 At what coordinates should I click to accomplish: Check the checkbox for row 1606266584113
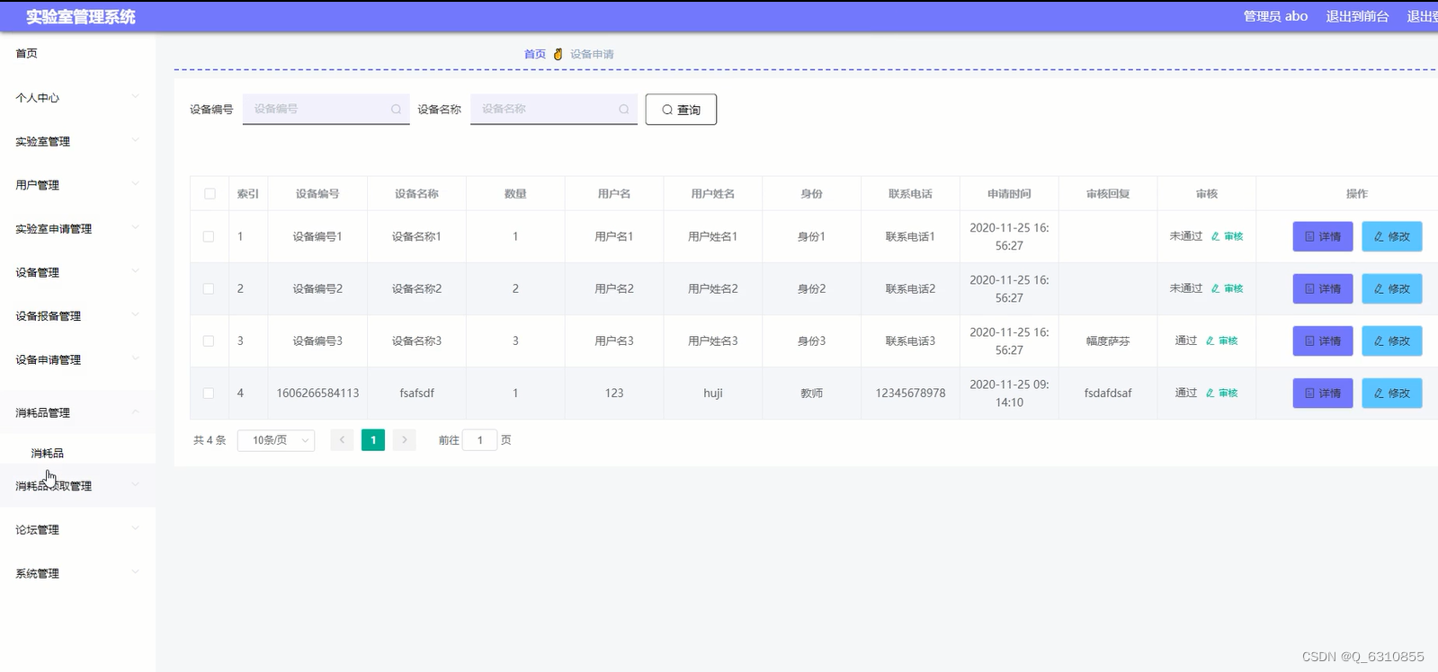(209, 393)
